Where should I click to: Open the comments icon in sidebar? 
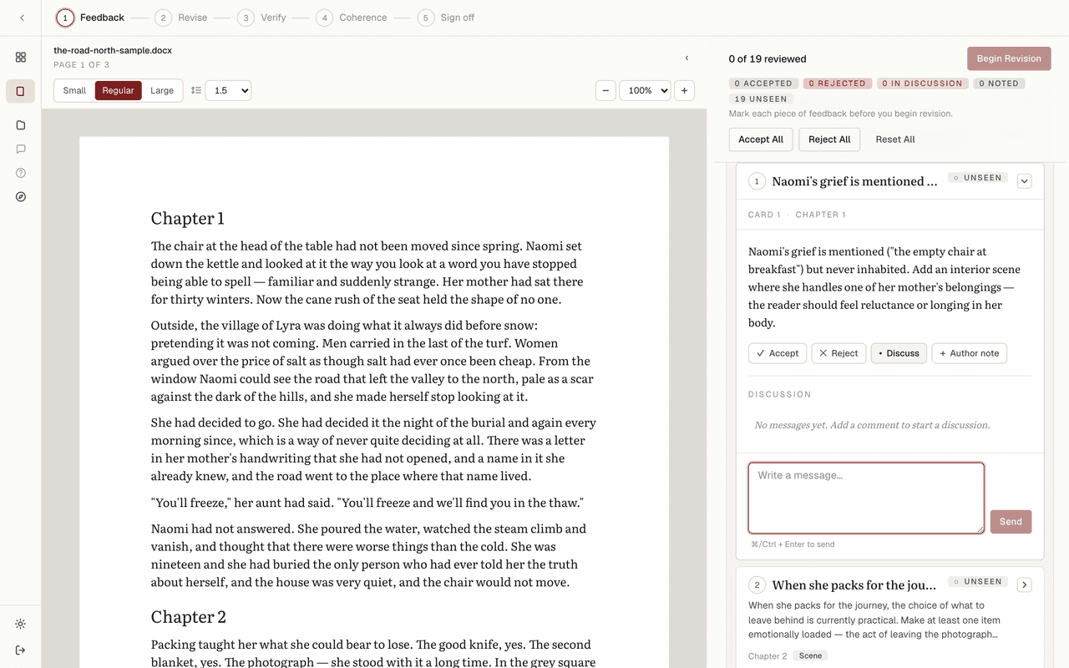click(x=20, y=149)
